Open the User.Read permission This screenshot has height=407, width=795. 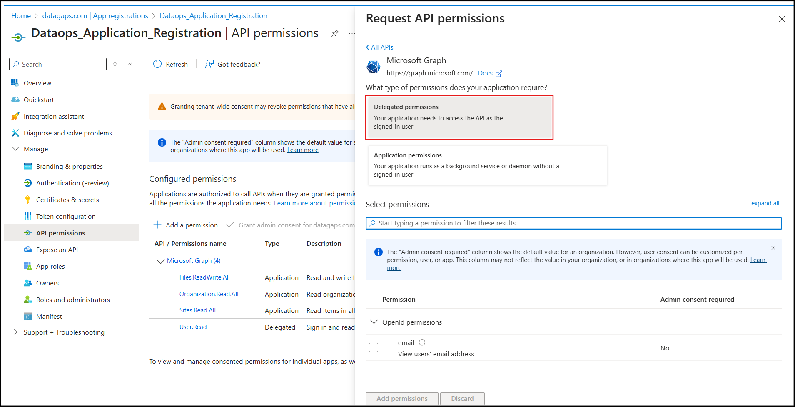tap(193, 327)
